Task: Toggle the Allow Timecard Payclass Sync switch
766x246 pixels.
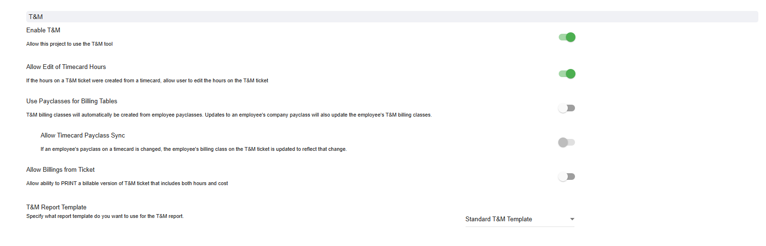Action: tap(567, 142)
